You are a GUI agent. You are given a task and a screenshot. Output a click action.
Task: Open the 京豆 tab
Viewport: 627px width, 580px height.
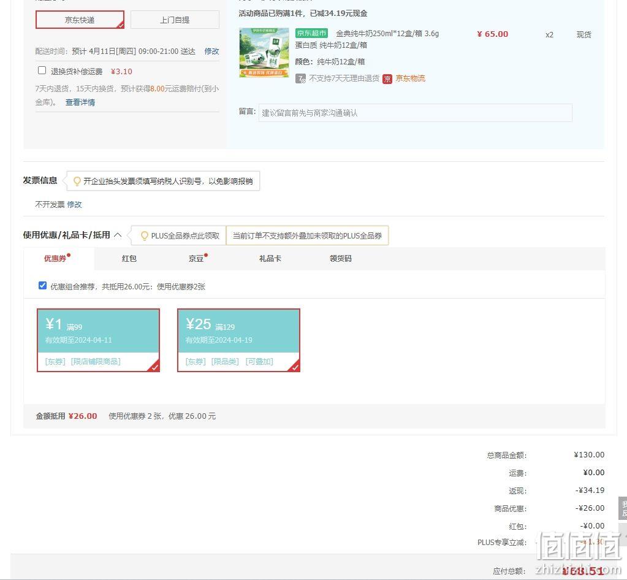[196, 258]
